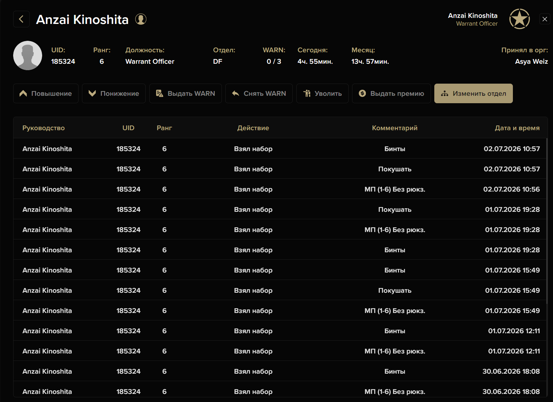The width and height of the screenshot is (553, 402).
Task: Go back using the left chevron arrow
Action: [21, 19]
